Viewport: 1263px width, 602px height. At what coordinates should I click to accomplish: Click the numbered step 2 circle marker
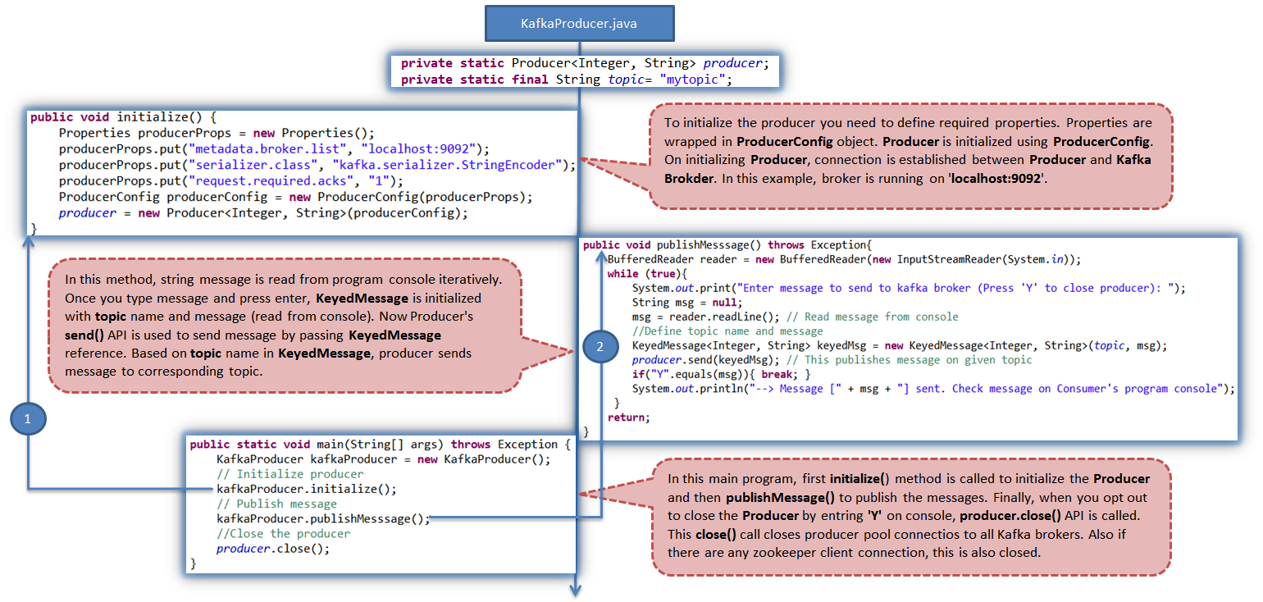pyautogui.click(x=601, y=346)
